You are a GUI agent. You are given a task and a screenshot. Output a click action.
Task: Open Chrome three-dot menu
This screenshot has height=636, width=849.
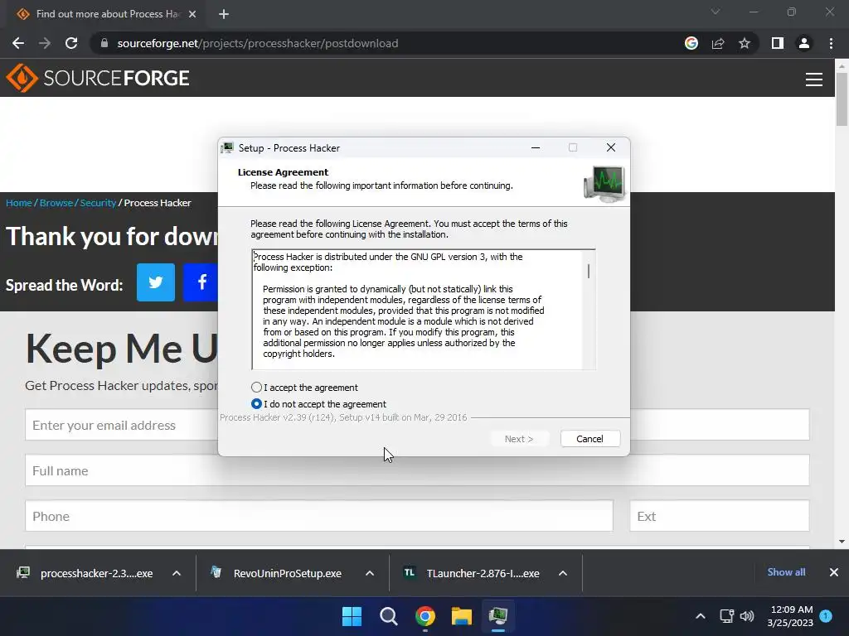[x=831, y=43]
